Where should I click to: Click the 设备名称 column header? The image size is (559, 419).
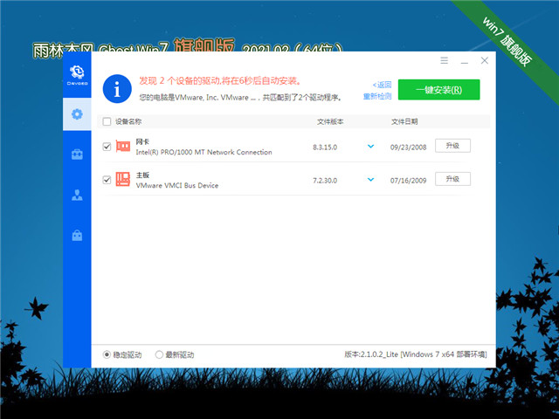[x=128, y=122]
